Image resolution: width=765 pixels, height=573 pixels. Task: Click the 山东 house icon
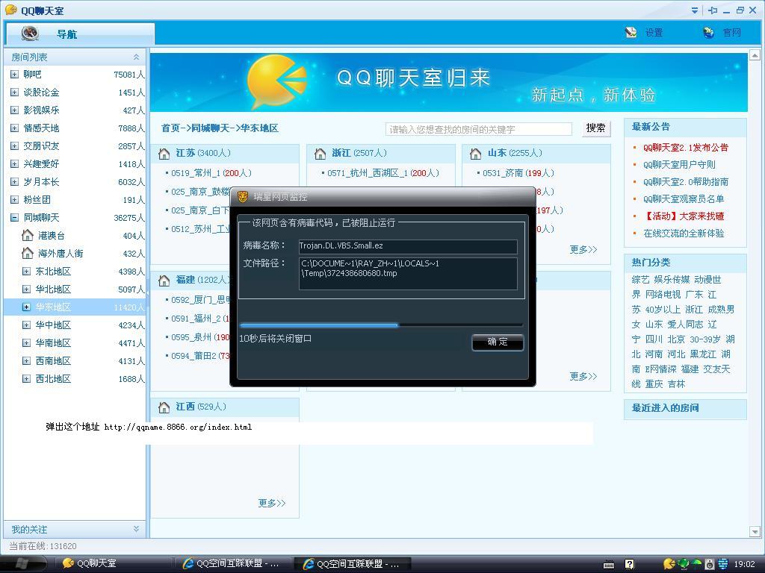(476, 154)
